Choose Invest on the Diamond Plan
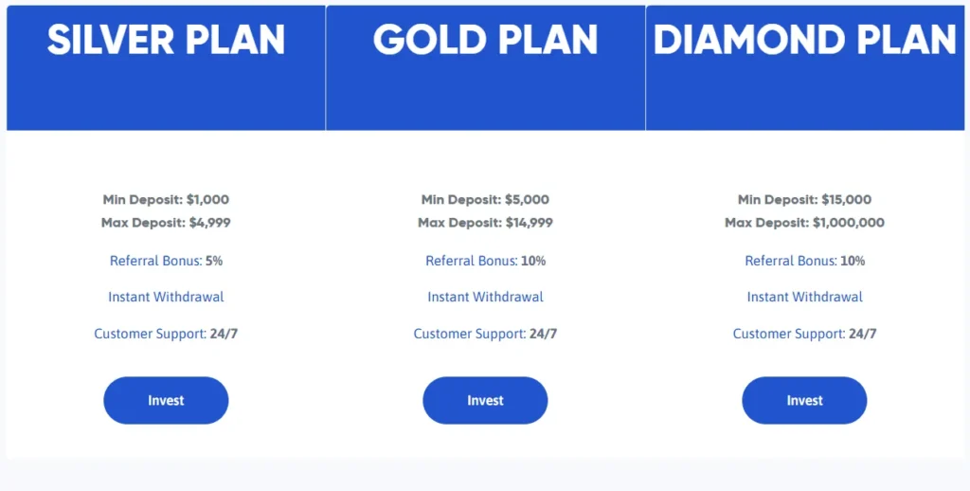Image resolution: width=970 pixels, height=491 pixels. (804, 400)
